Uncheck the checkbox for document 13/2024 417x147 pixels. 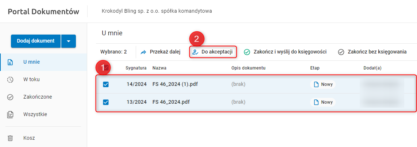point(106,102)
